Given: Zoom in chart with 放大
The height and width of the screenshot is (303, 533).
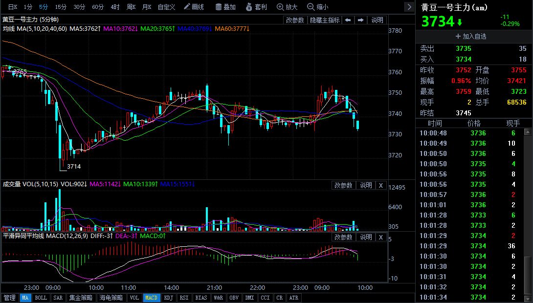Looking at the screenshot, I should [x=287, y=7].
